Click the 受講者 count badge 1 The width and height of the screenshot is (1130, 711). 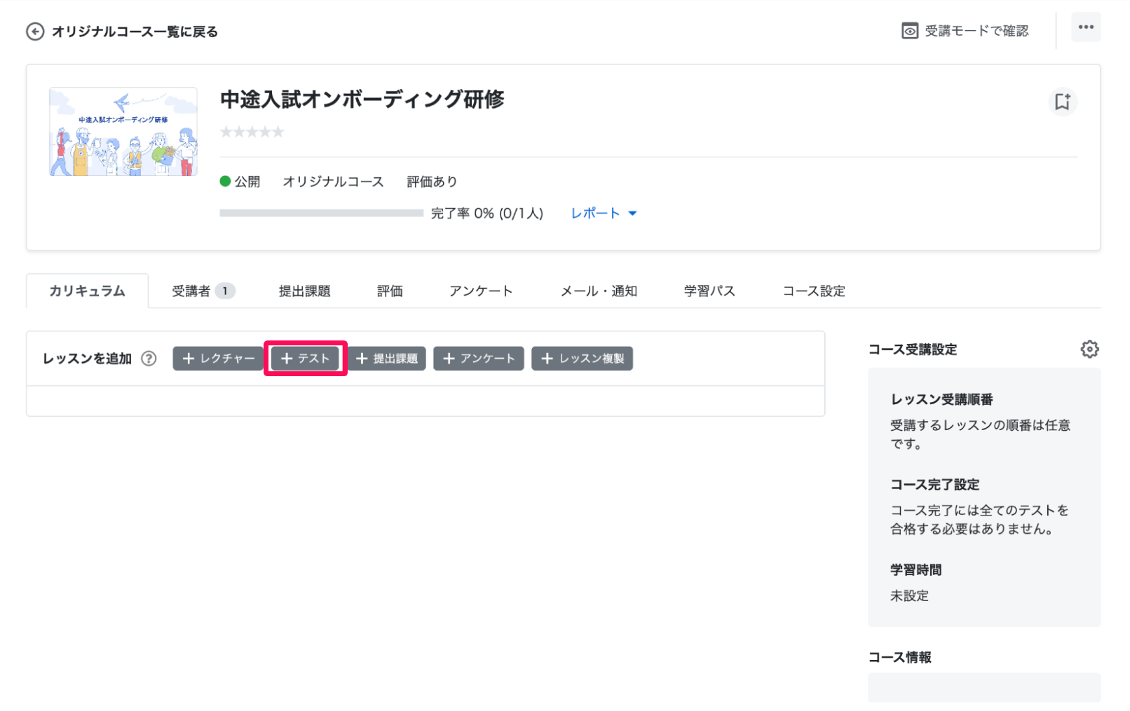pyautogui.click(x=225, y=291)
